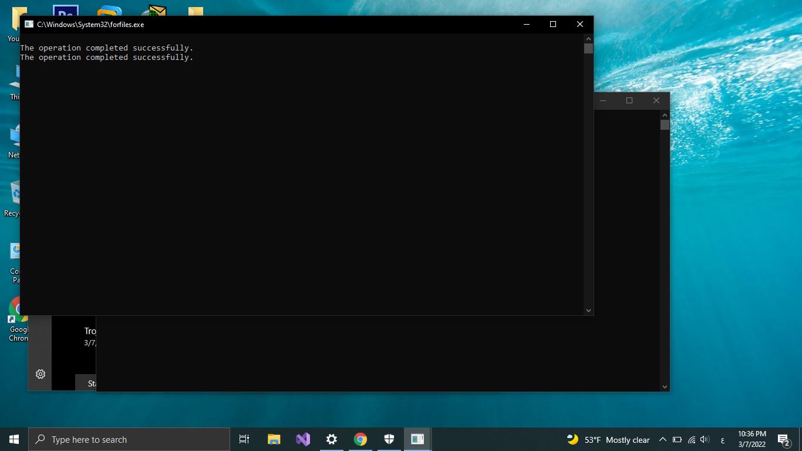Open Task View from the taskbar
802x451 pixels.
244,439
